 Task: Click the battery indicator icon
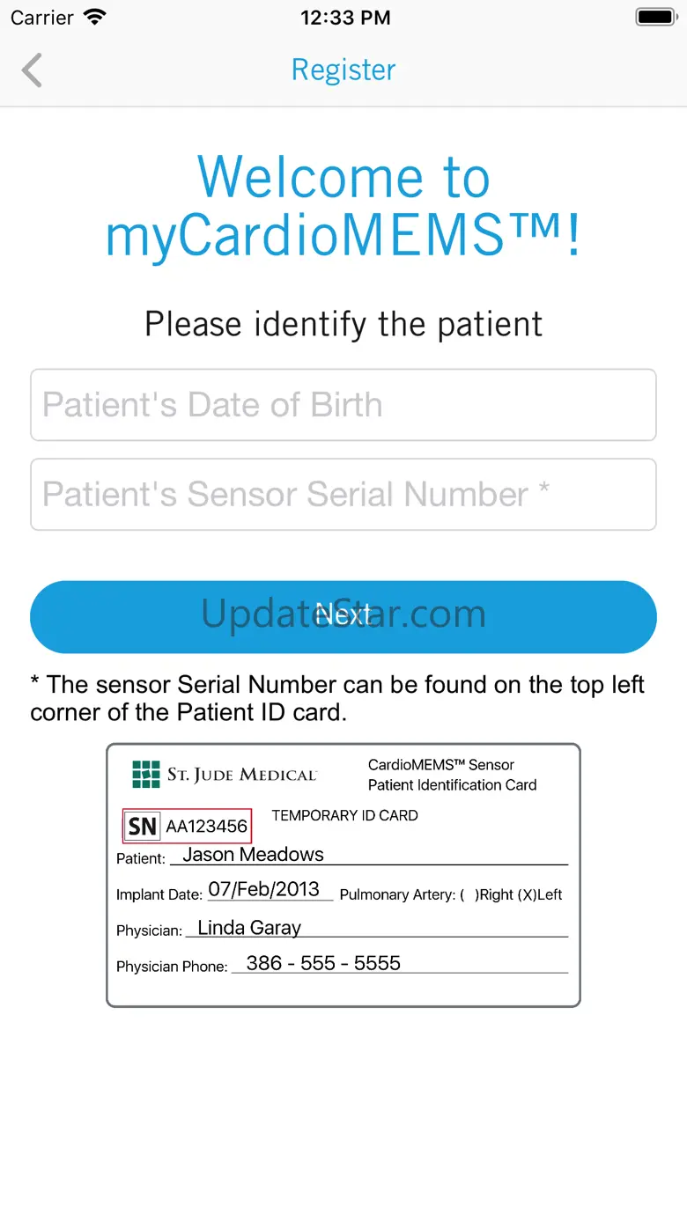pos(655,18)
